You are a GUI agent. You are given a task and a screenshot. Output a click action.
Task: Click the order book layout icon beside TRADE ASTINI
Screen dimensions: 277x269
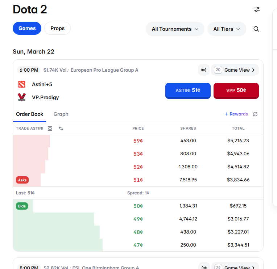pyautogui.click(x=50, y=129)
